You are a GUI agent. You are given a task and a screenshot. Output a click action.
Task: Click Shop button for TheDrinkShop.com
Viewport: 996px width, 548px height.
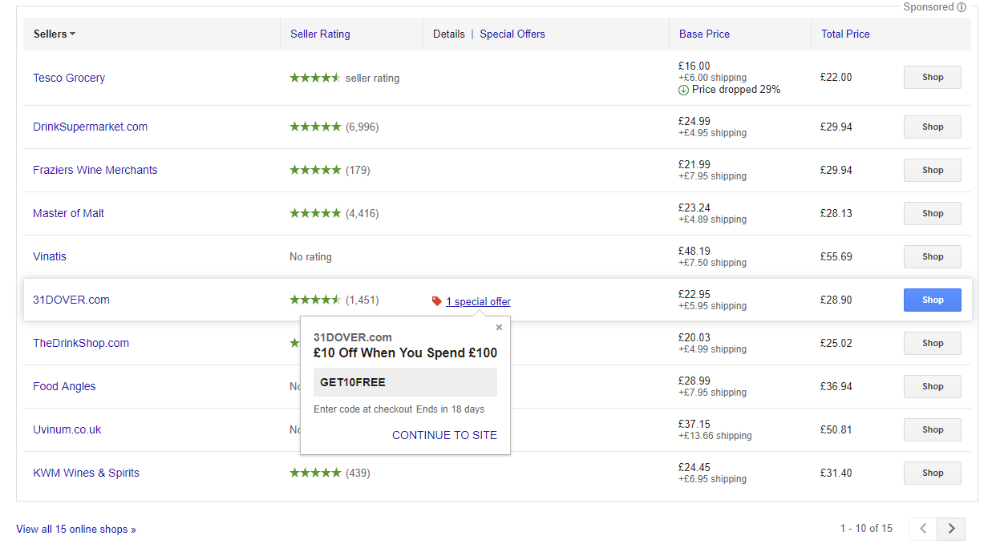point(933,343)
